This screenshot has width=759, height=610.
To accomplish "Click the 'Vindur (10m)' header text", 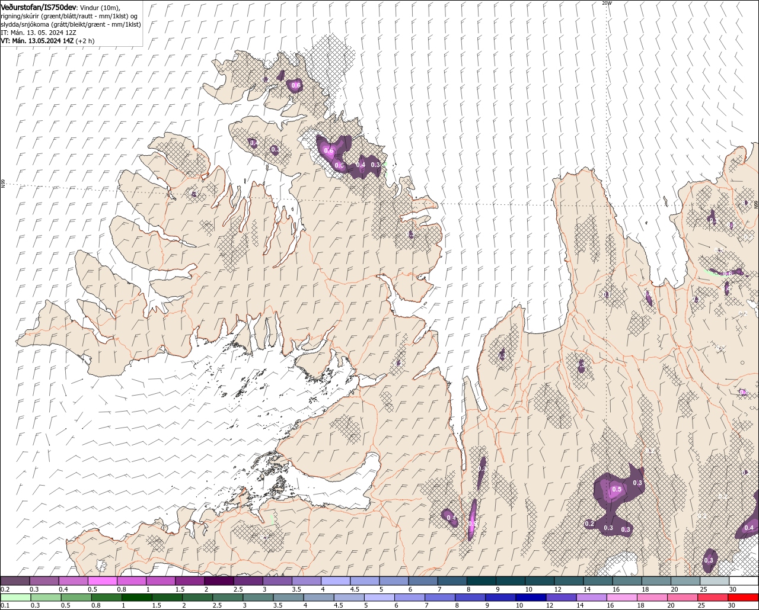I will click(100, 8).
